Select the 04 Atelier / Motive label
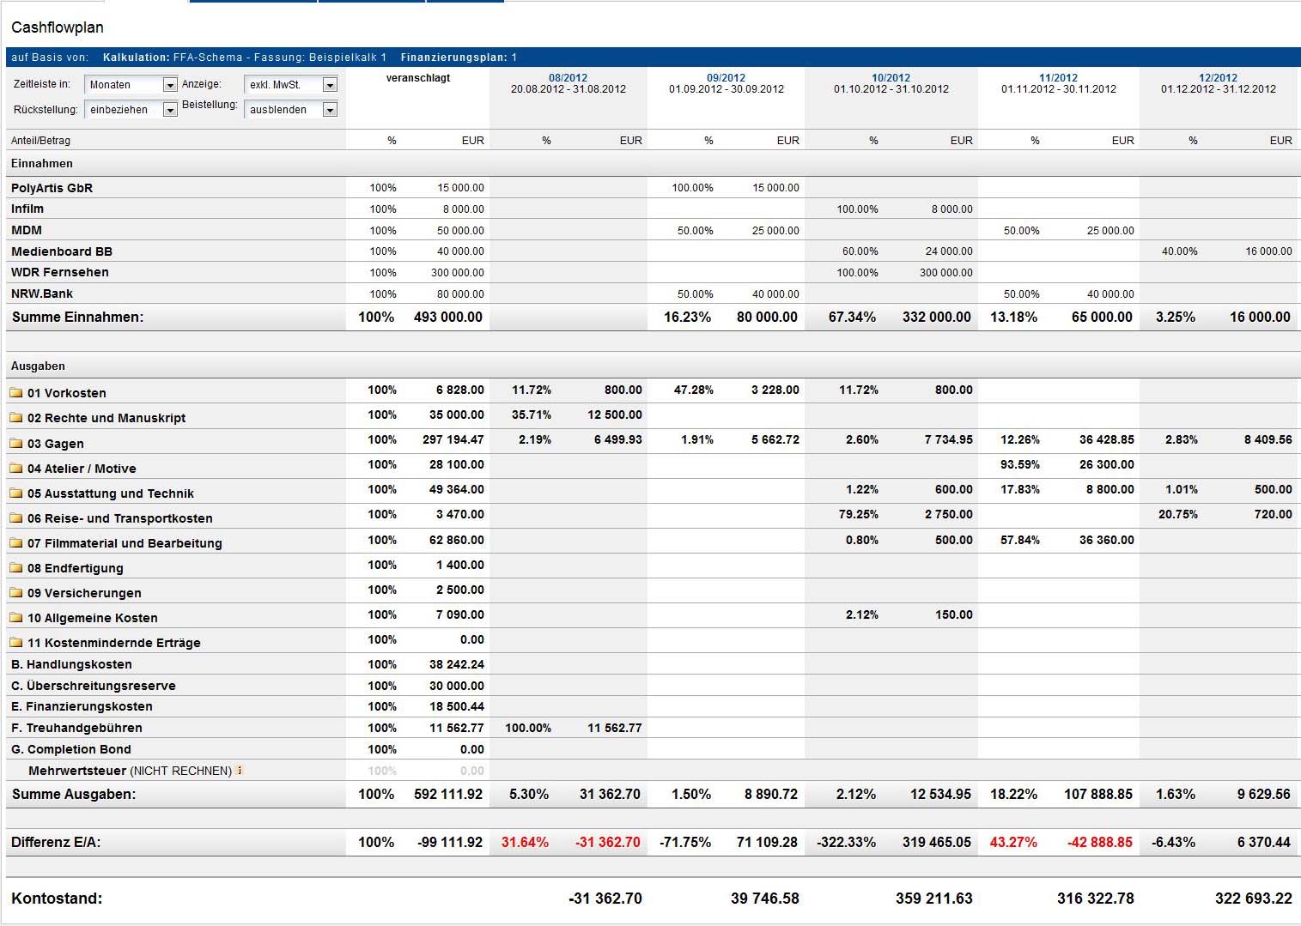Image resolution: width=1301 pixels, height=926 pixels. (x=82, y=469)
